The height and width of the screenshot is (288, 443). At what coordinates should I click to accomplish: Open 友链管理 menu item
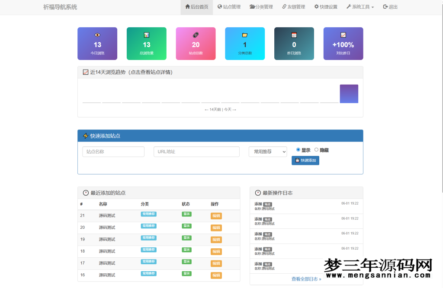point(294,7)
